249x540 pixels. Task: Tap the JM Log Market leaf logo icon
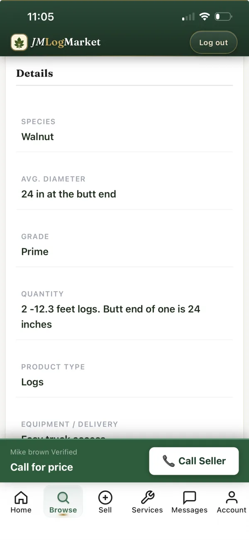pos(19,42)
